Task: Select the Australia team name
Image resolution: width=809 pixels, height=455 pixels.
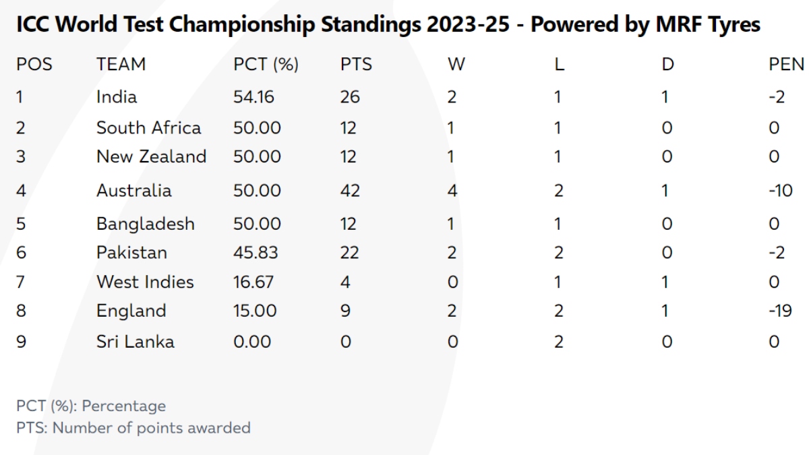Action: [x=133, y=191]
